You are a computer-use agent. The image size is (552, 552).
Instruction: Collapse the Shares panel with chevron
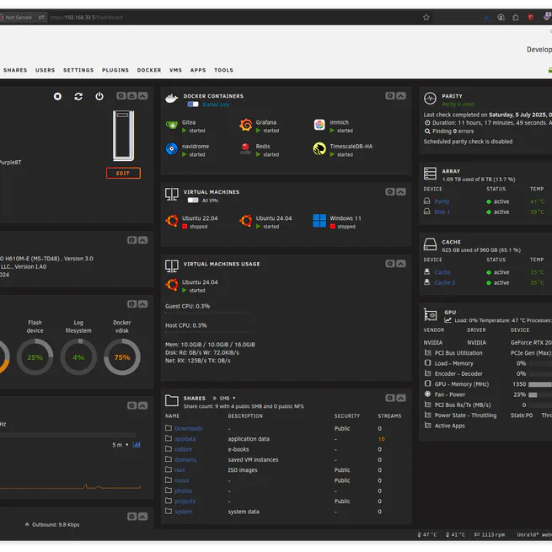(x=401, y=398)
